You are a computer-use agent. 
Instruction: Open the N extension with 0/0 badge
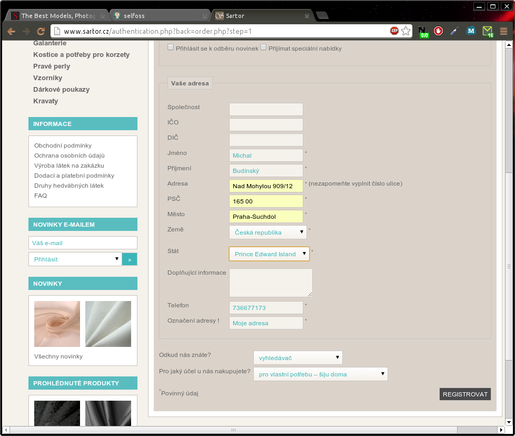(423, 32)
